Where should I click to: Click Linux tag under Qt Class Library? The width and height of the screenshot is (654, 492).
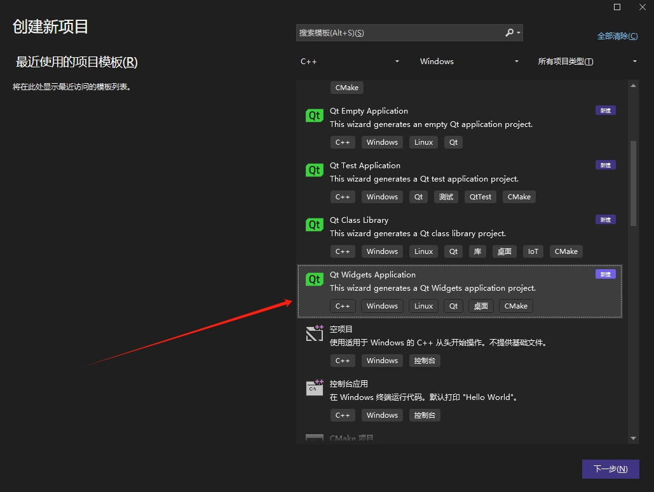click(x=423, y=251)
